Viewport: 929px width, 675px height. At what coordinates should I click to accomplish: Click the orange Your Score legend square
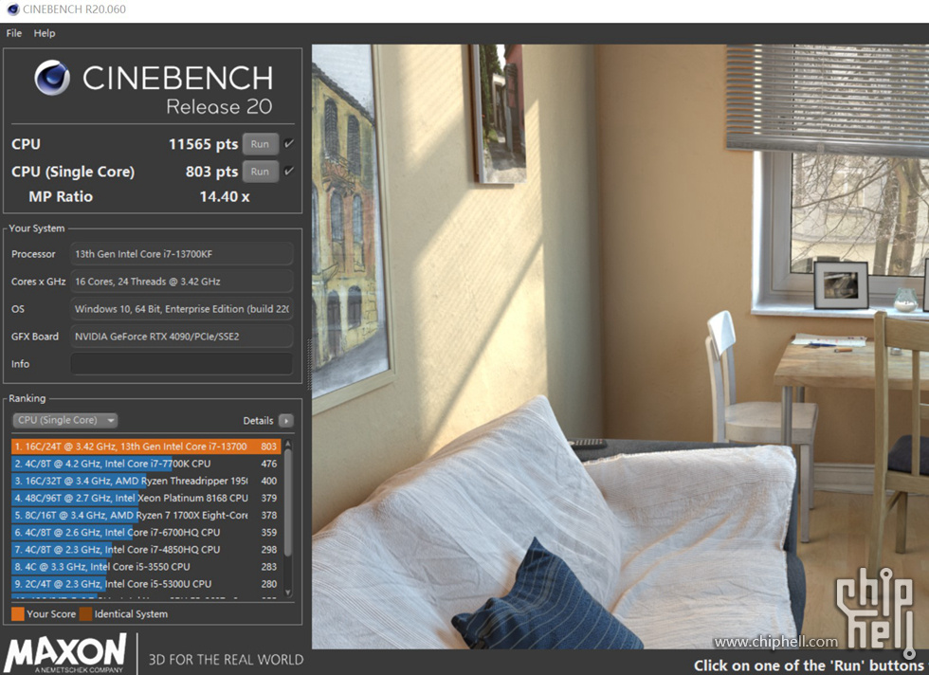(x=18, y=614)
